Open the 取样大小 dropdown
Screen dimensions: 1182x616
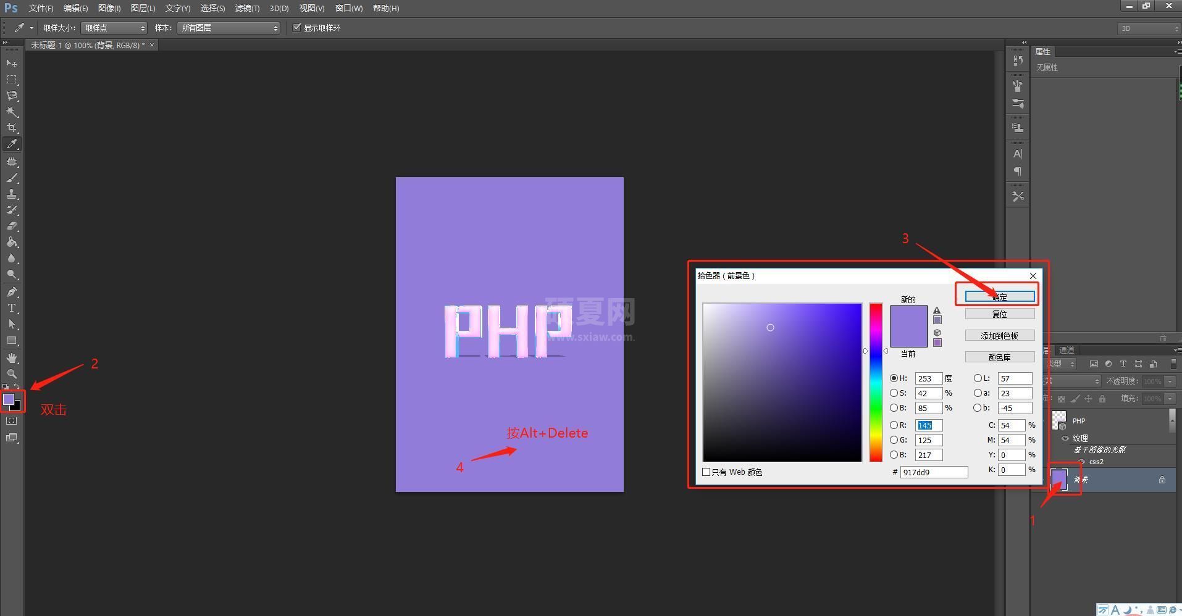(x=114, y=28)
